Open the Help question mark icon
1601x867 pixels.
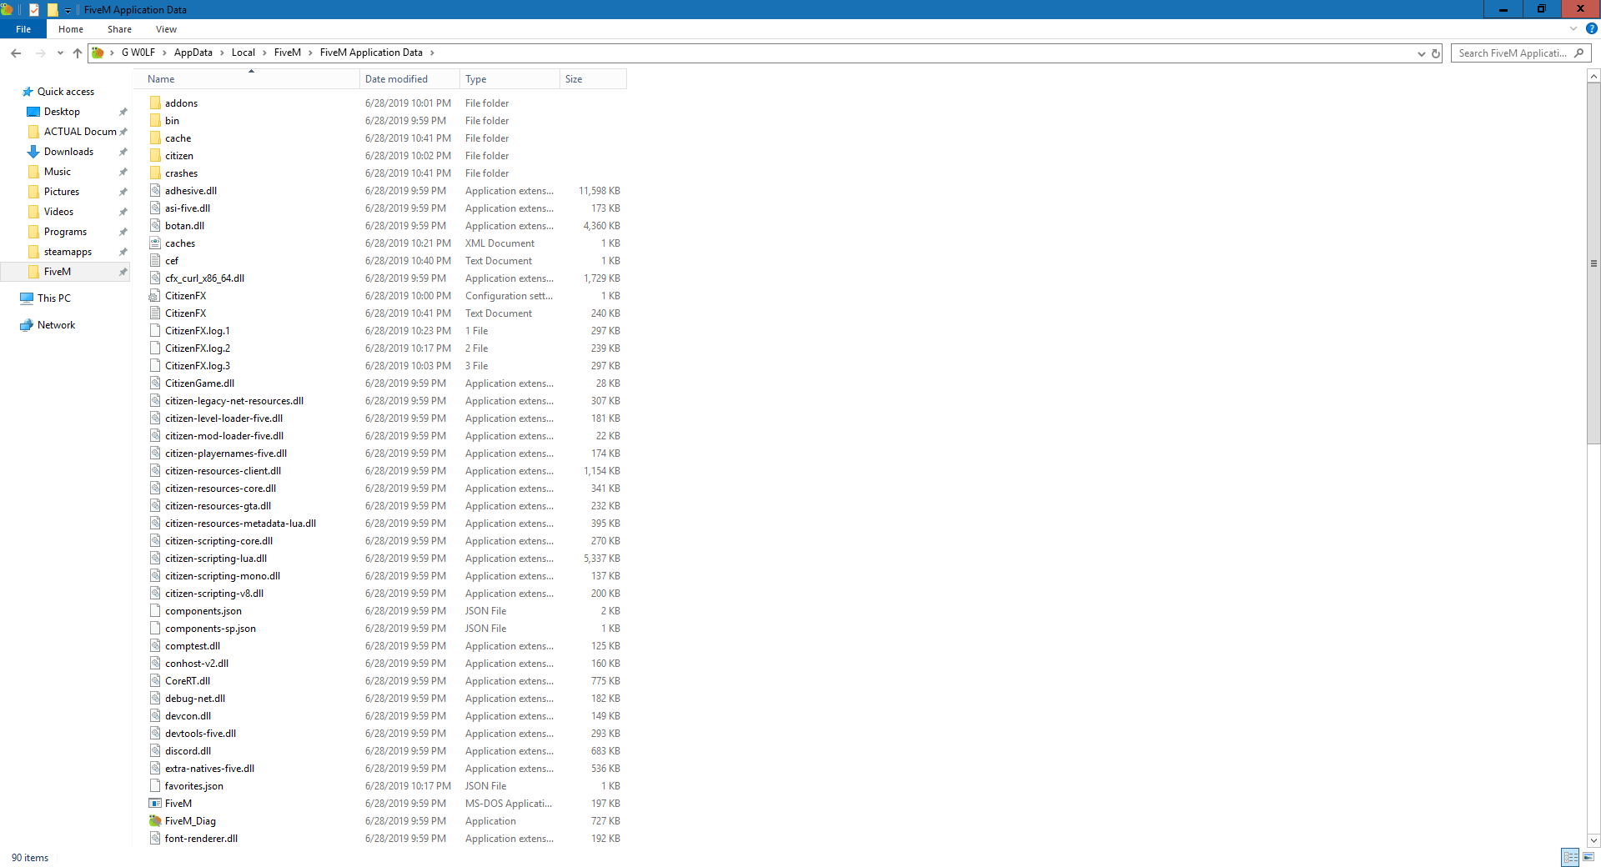click(1591, 28)
